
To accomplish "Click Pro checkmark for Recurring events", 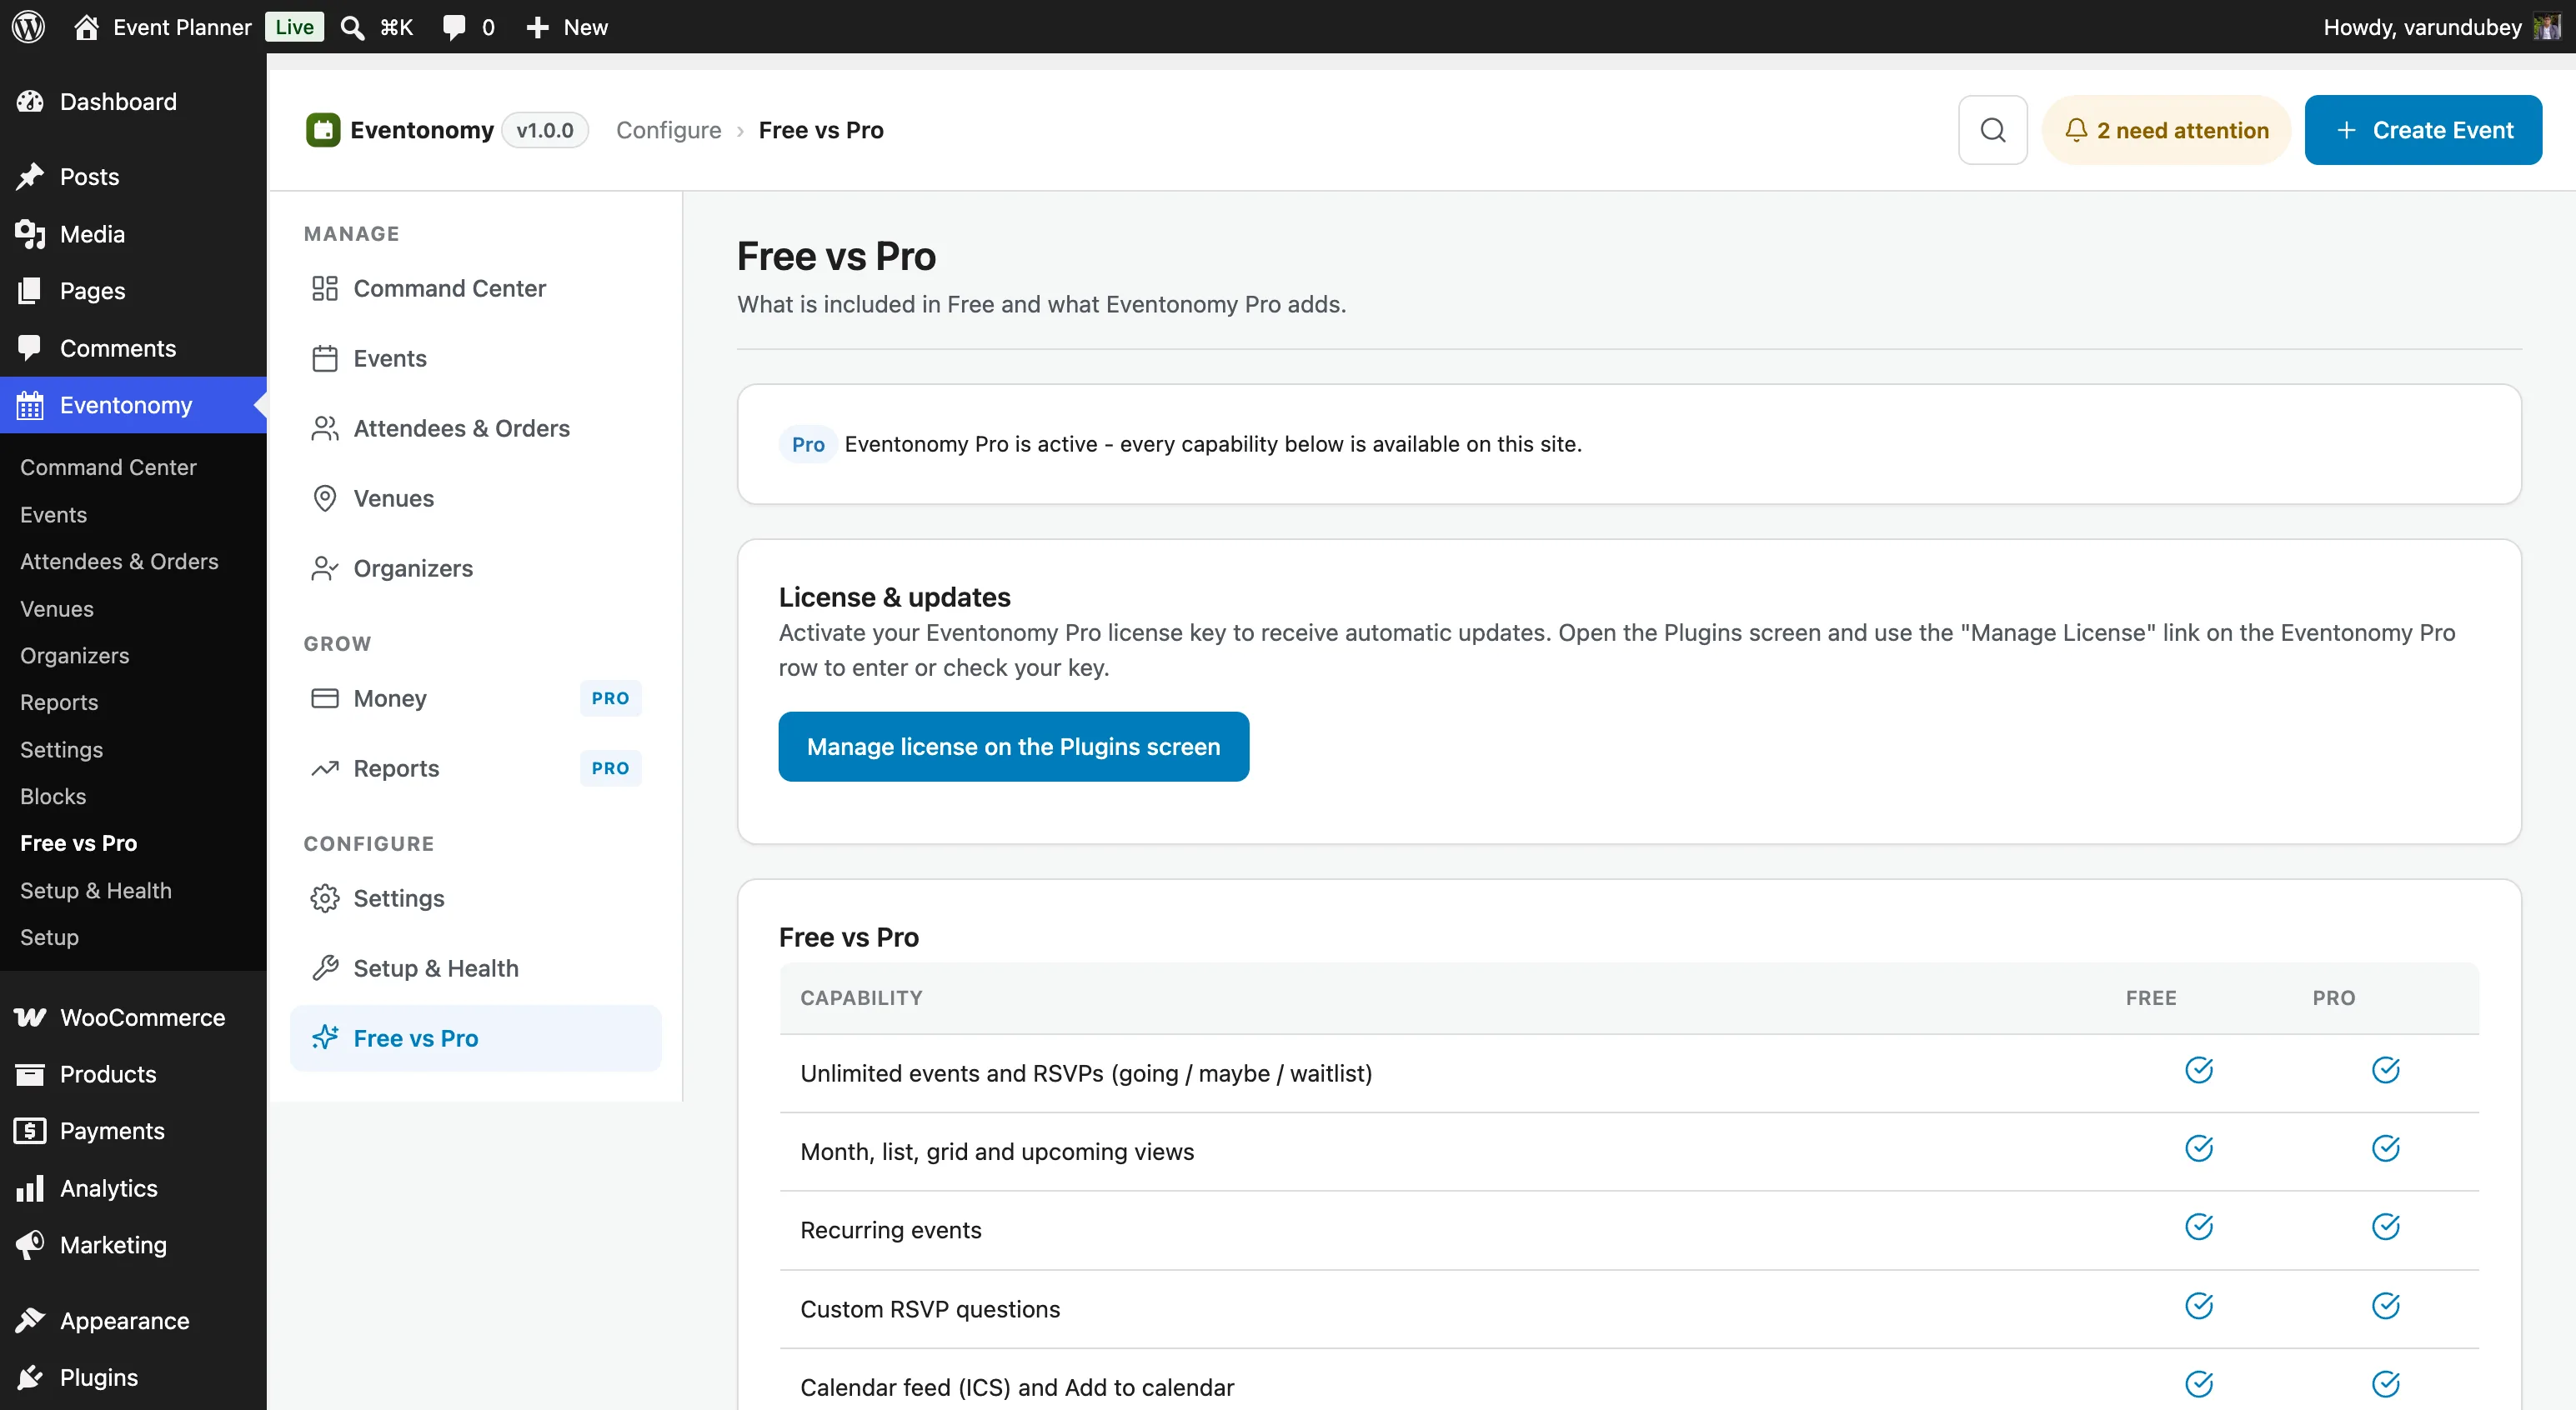I will [x=2385, y=1227].
